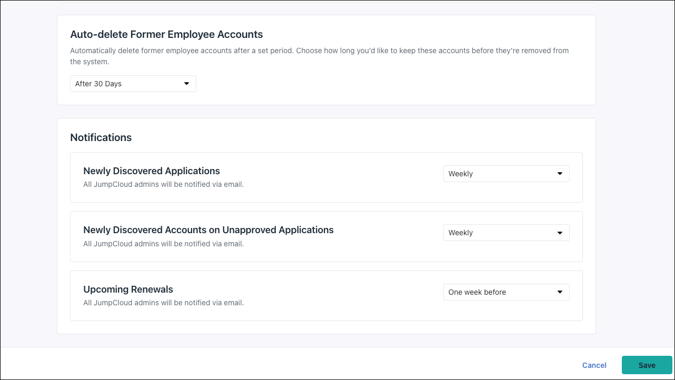Image resolution: width=675 pixels, height=380 pixels.
Task: Select the One week before dropdown value
Action: click(x=477, y=292)
